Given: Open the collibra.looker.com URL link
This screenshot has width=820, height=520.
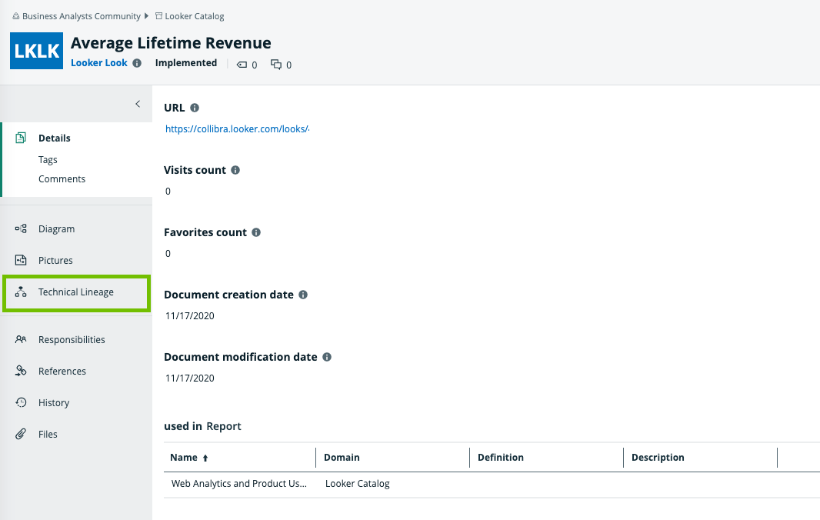Looking at the screenshot, I should (237, 129).
